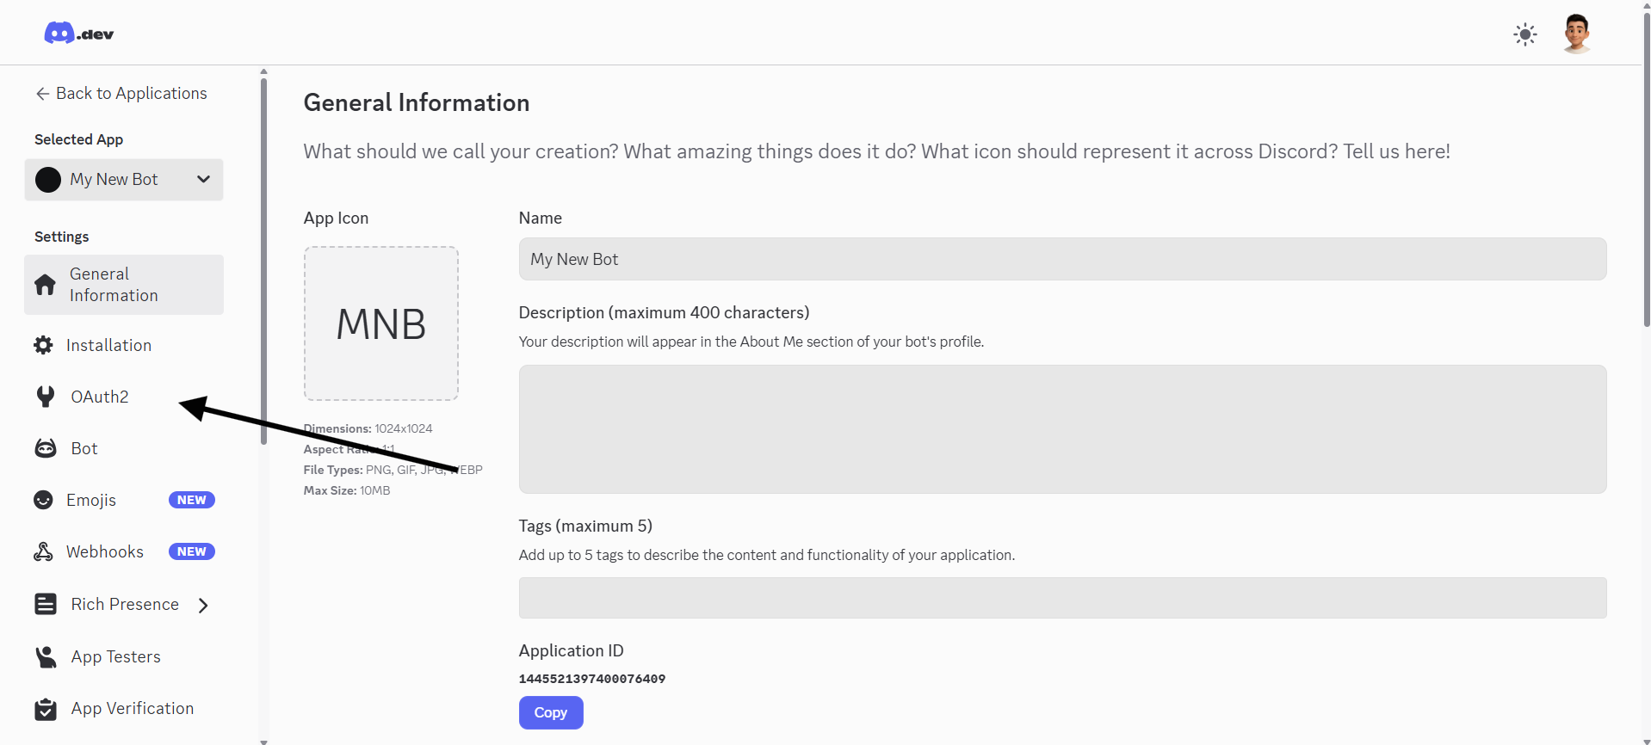Open the user profile avatar

tap(1576, 34)
